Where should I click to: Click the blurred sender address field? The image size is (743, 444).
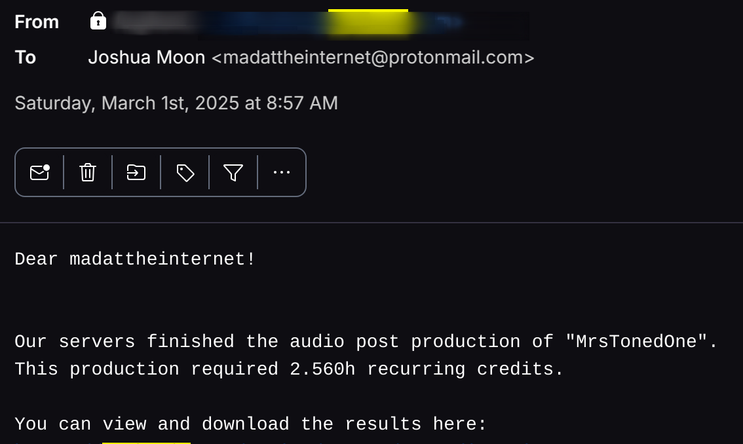click(320, 23)
